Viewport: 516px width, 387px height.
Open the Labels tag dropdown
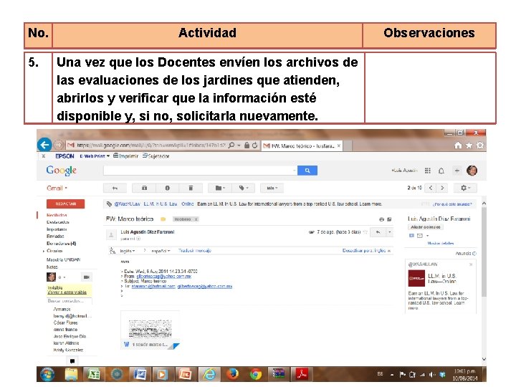244,188
